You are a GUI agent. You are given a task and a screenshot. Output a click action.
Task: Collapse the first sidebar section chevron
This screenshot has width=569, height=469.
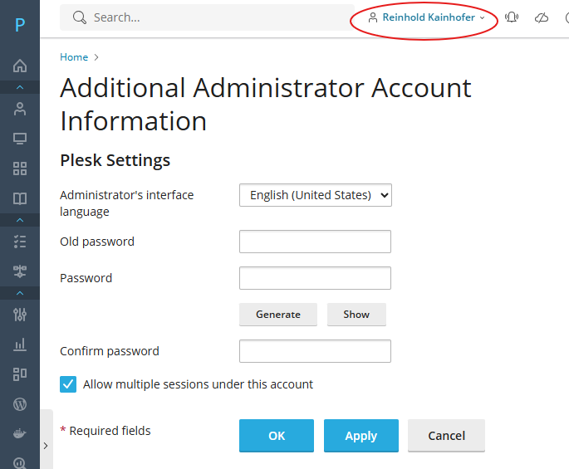(x=20, y=87)
